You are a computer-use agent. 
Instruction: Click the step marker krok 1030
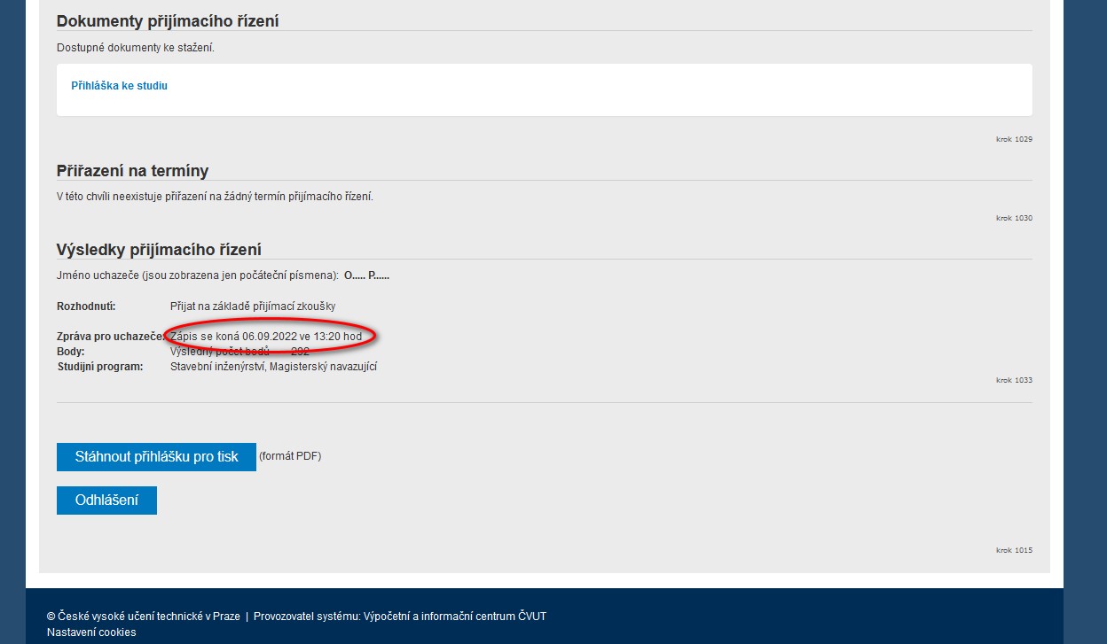click(x=1014, y=218)
